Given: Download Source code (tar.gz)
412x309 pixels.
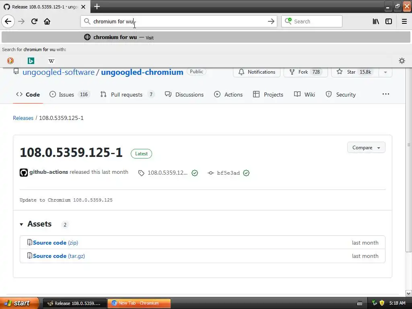Looking at the screenshot, I should pos(59,256).
